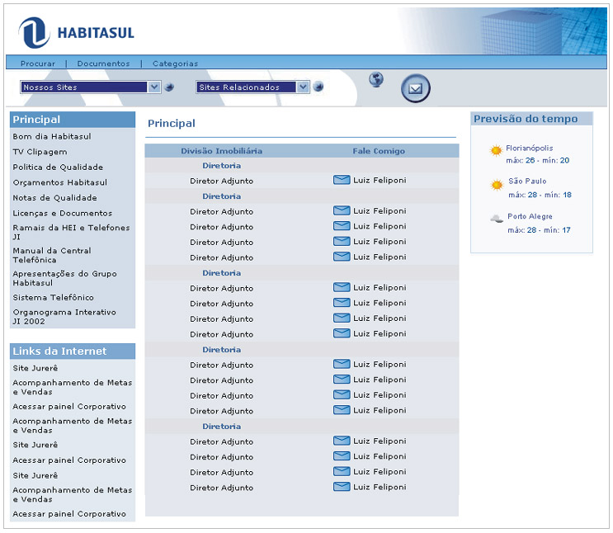Click the Habitasul logo icon
This screenshot has height=533, width=613.
coord(35,33)
